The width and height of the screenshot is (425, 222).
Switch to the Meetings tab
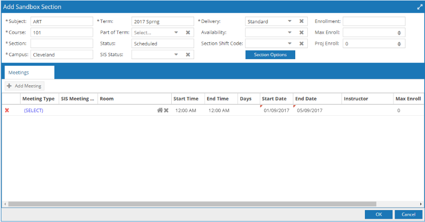pos(30,72)
